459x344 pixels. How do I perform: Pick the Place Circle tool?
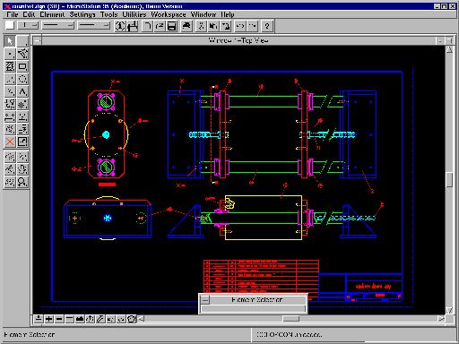tap(22, 79)
